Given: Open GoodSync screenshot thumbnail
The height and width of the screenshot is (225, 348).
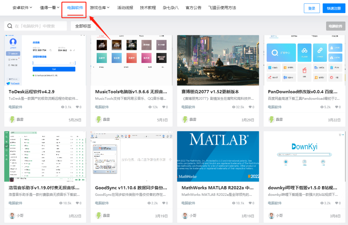Looking at the screenshot, I should point(131,156).
